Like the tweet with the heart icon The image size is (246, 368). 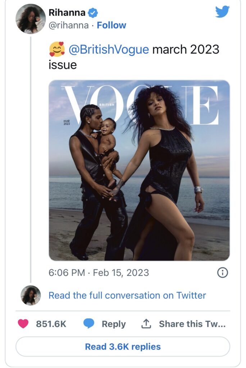coord(23,324)
